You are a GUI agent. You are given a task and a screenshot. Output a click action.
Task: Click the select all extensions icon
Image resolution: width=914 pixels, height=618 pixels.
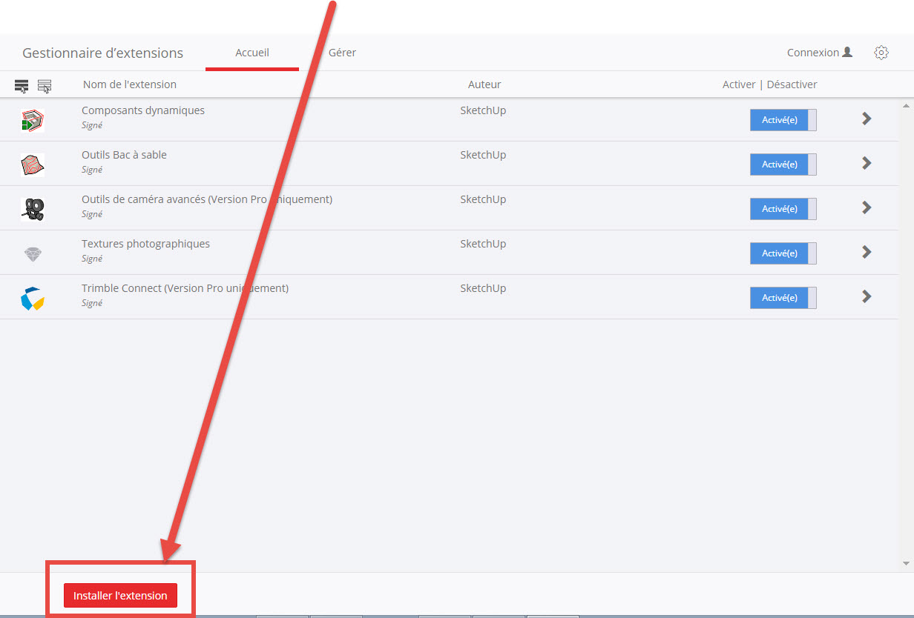[x=22, y=86]
